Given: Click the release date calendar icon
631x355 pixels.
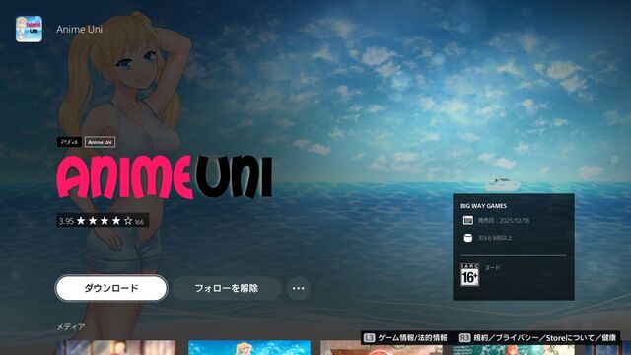Looking at the screenshot, I should tap(467, 220).
